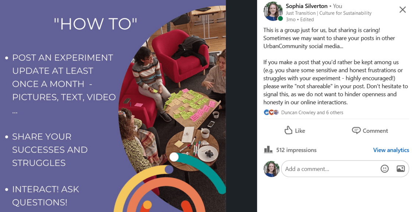Image resolution: width=412 pixels, height=212 pixels.
Task: Click the Like button label
Action: (x=300, y=131)
